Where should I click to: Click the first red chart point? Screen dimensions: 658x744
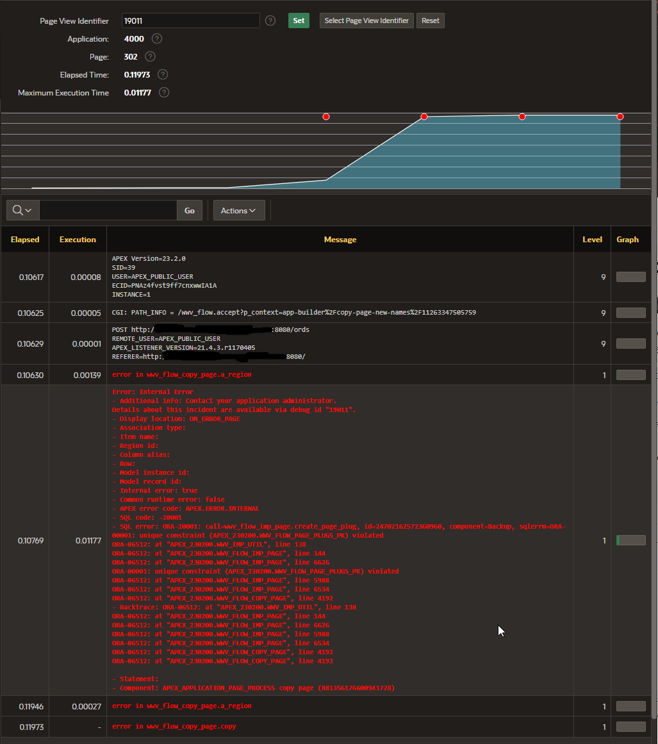(326, 117)
